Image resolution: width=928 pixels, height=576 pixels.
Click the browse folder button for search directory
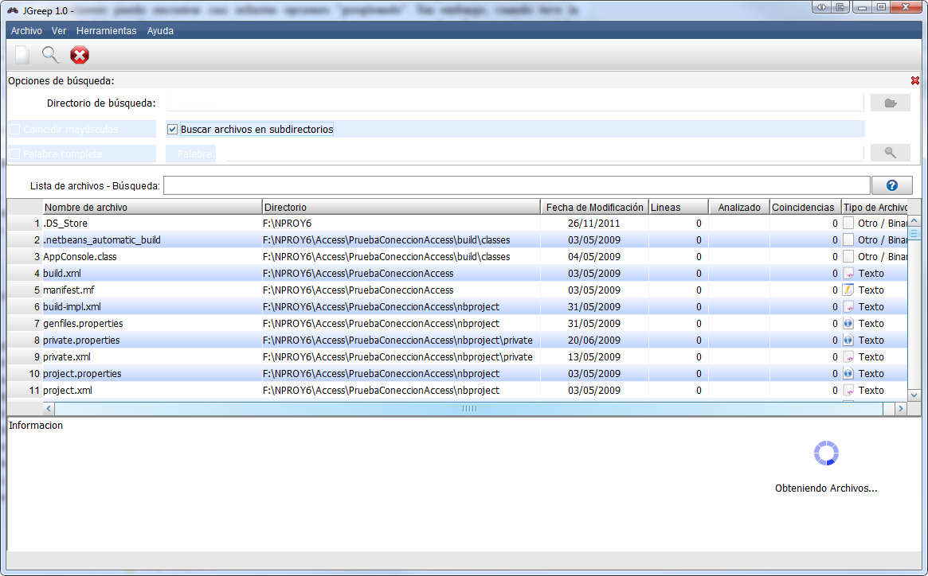pyautogui.click(x=890, y=103)
